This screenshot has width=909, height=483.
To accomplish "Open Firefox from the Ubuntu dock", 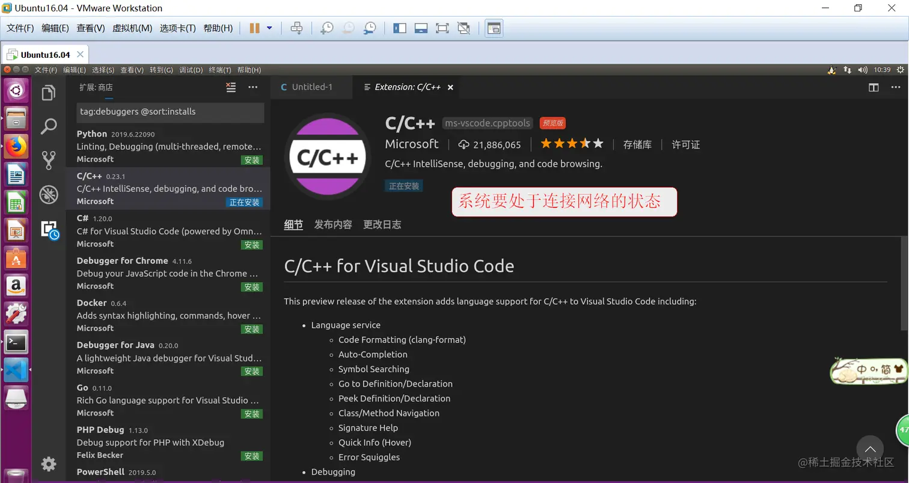I will [x=16, y=146].
